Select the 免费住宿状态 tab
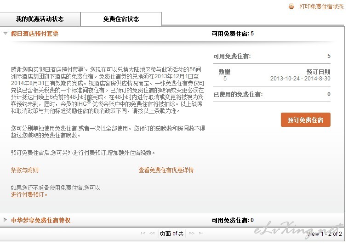The image size is (348, 245). click(x=121, y=19)
